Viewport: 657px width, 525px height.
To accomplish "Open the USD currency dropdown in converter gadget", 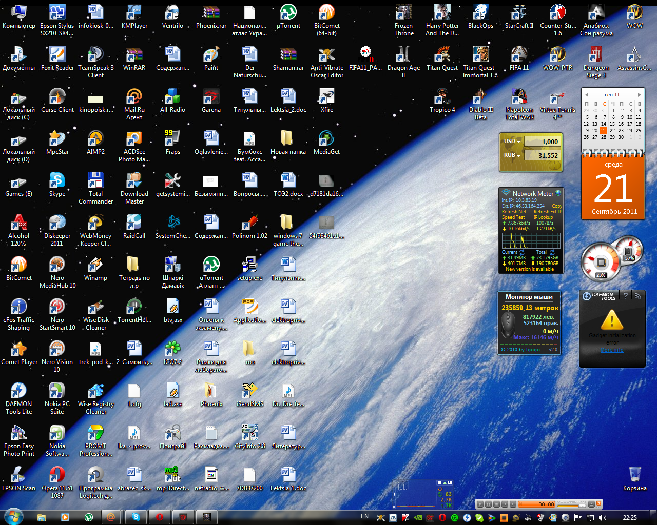I will pyautogui.click(x=512, y=142).
